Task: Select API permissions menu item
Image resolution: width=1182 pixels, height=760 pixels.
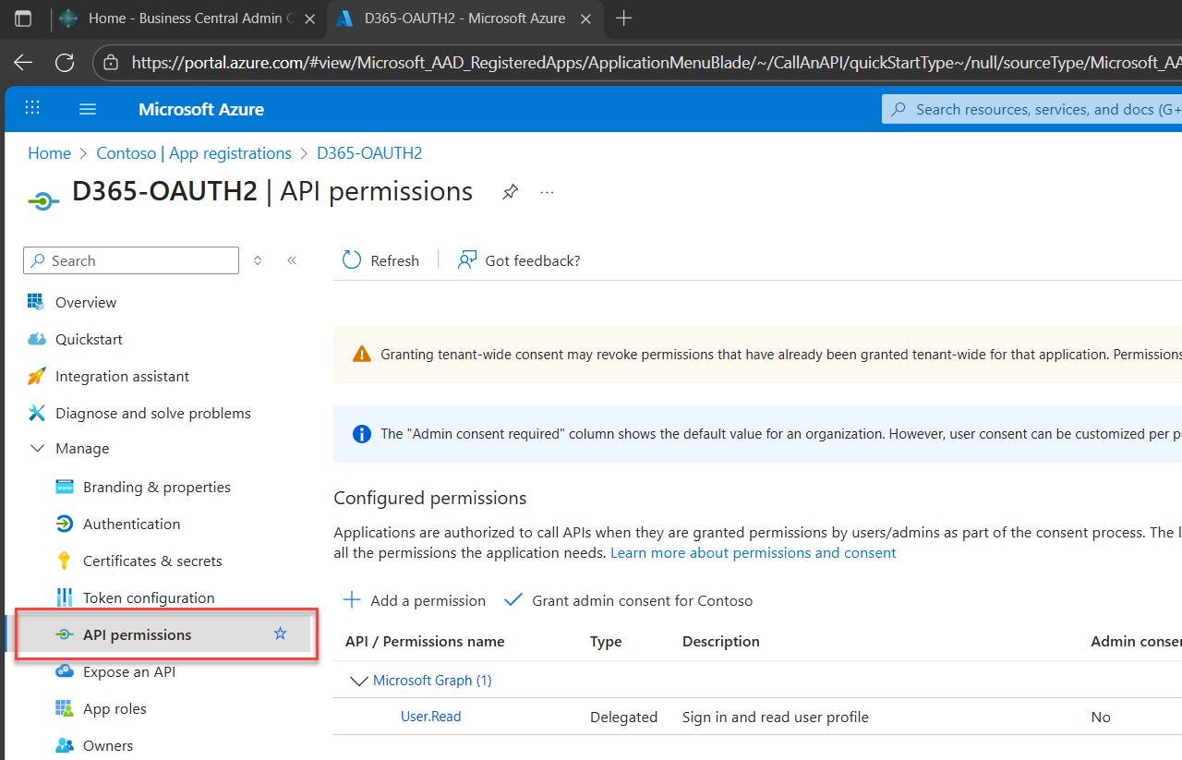Action: (138, 634)
